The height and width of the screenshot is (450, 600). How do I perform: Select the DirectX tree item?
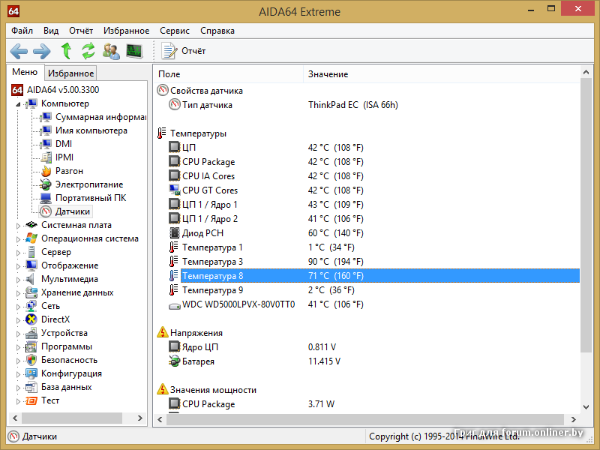(55, 319)
